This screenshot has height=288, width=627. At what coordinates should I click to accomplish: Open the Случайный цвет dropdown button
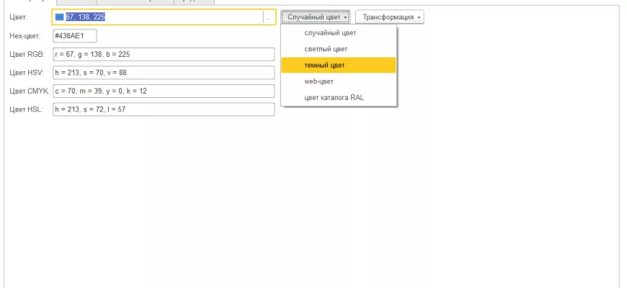click(316, 17)
